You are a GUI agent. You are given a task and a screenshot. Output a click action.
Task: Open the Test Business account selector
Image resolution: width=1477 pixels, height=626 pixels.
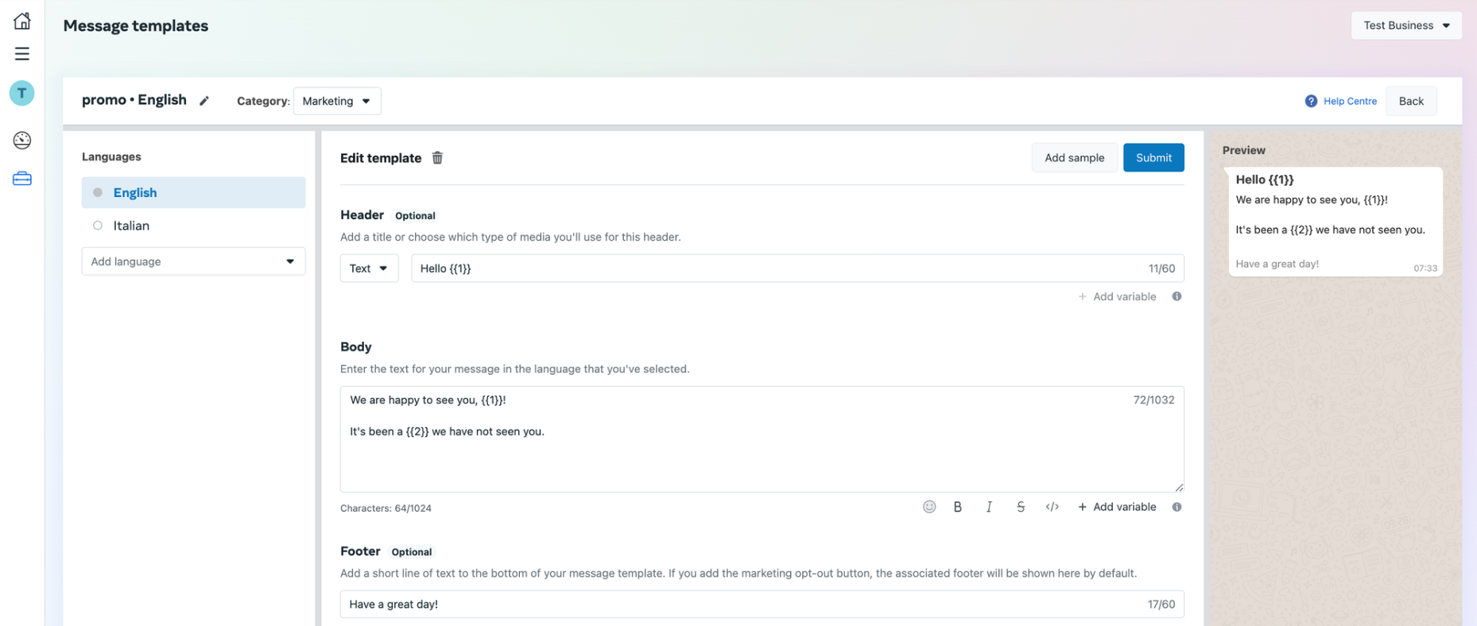[1405, 25]
